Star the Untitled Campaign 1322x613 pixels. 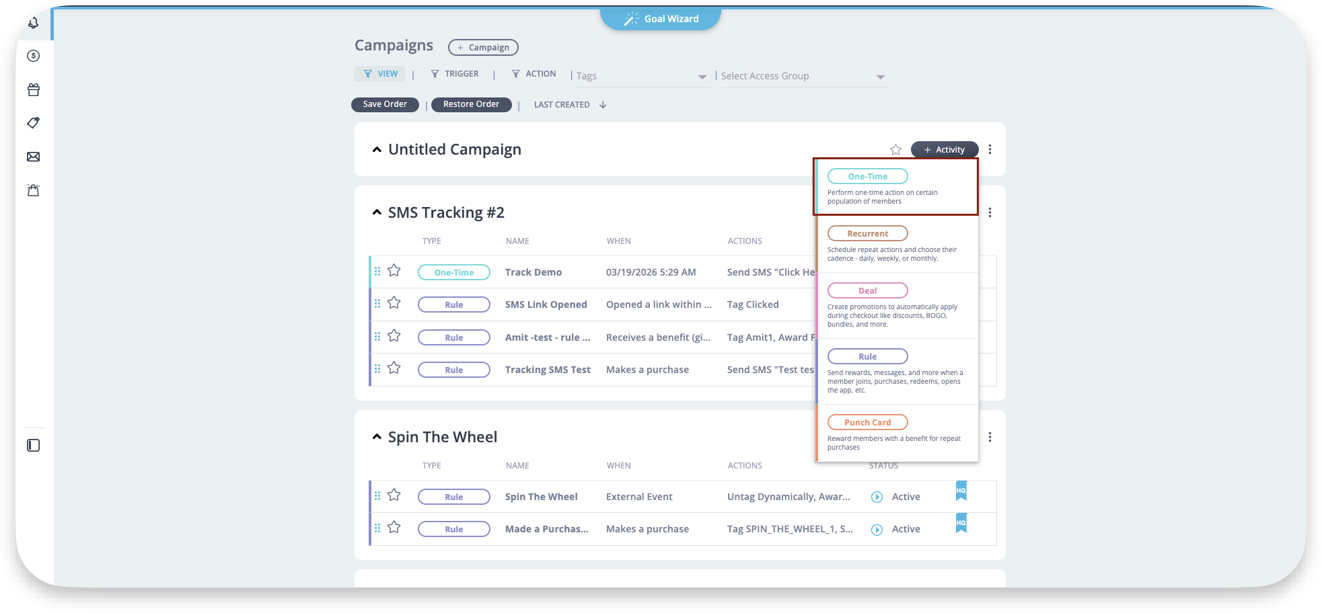[x=895, y=149]
